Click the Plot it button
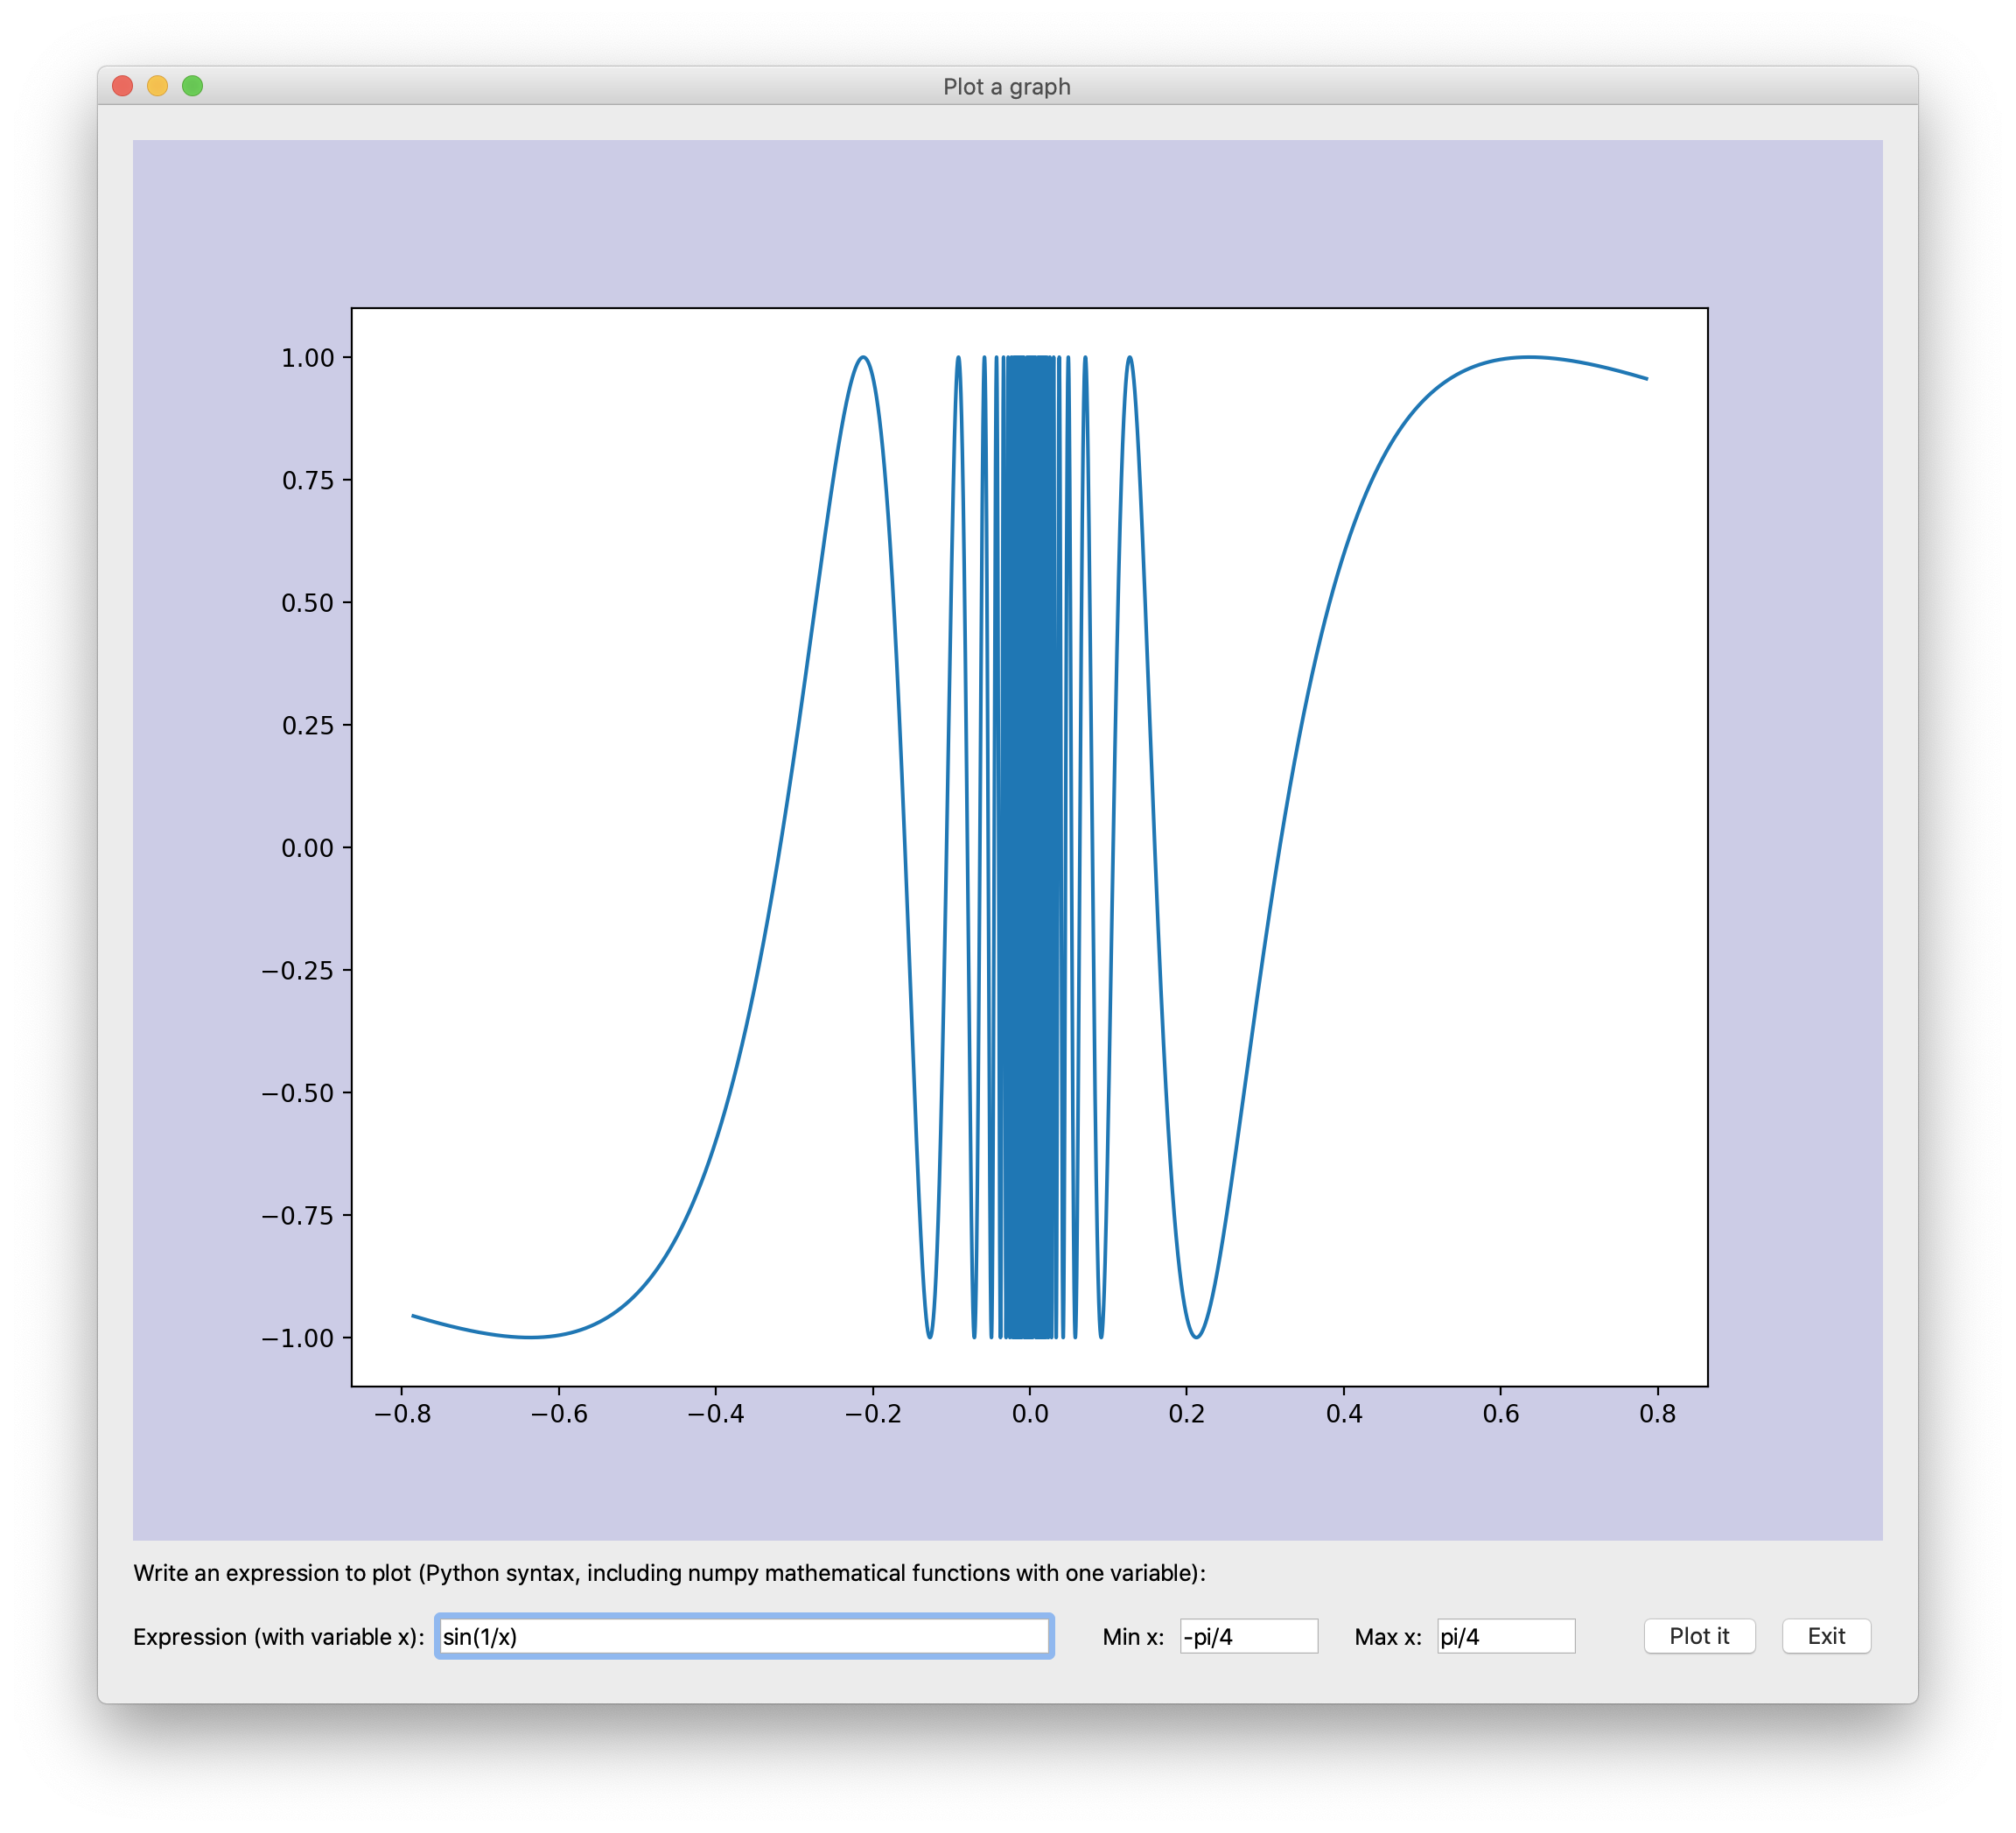This screenshot has width=2016, height=1833. point(1699,1636)
